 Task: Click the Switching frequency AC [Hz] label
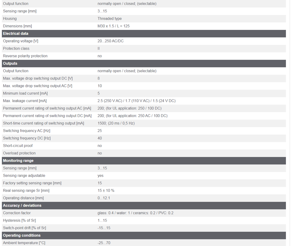27,131
